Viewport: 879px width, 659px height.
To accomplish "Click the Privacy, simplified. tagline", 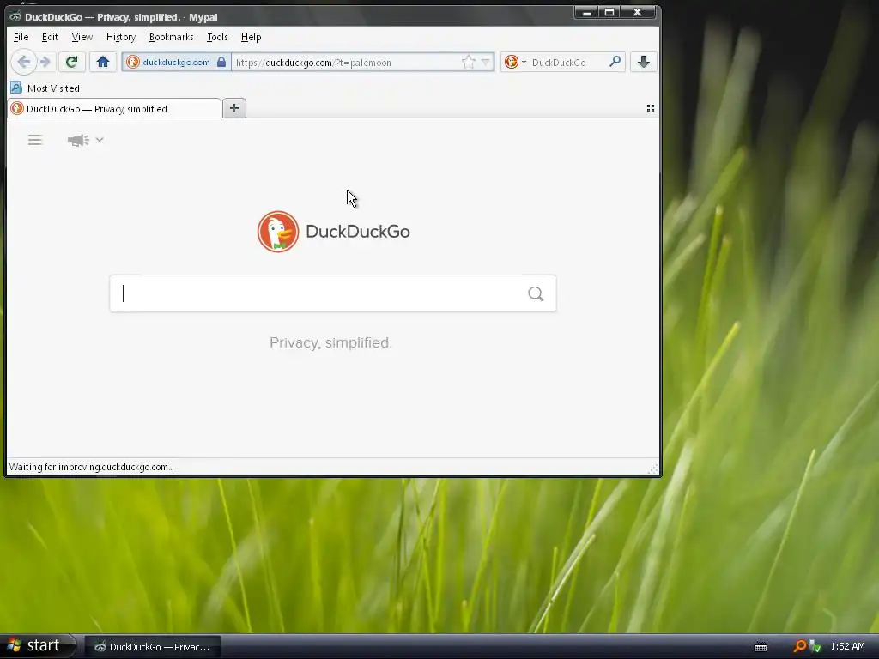I will pyautogui.click(x=330, y=342).
